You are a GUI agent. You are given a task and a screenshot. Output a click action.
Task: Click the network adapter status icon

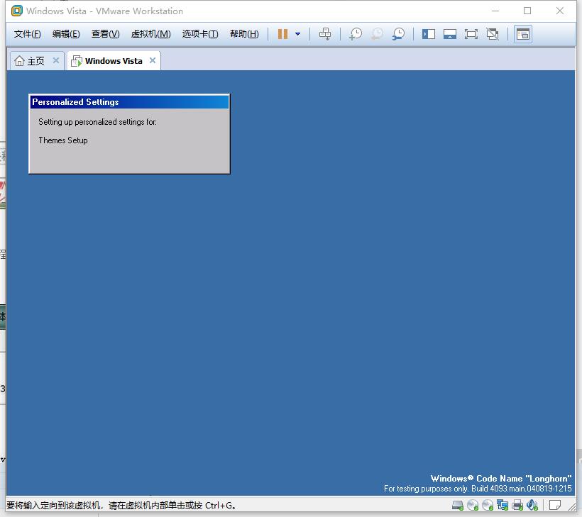[x=503, y=505]
